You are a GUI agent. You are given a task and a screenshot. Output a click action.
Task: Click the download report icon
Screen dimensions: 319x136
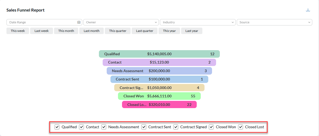pyautogui.click(x=308, y=10)
